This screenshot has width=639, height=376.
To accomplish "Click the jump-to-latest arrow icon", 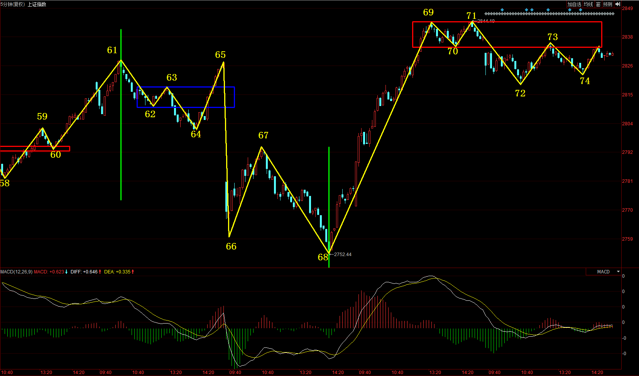I will click(618, 4).
